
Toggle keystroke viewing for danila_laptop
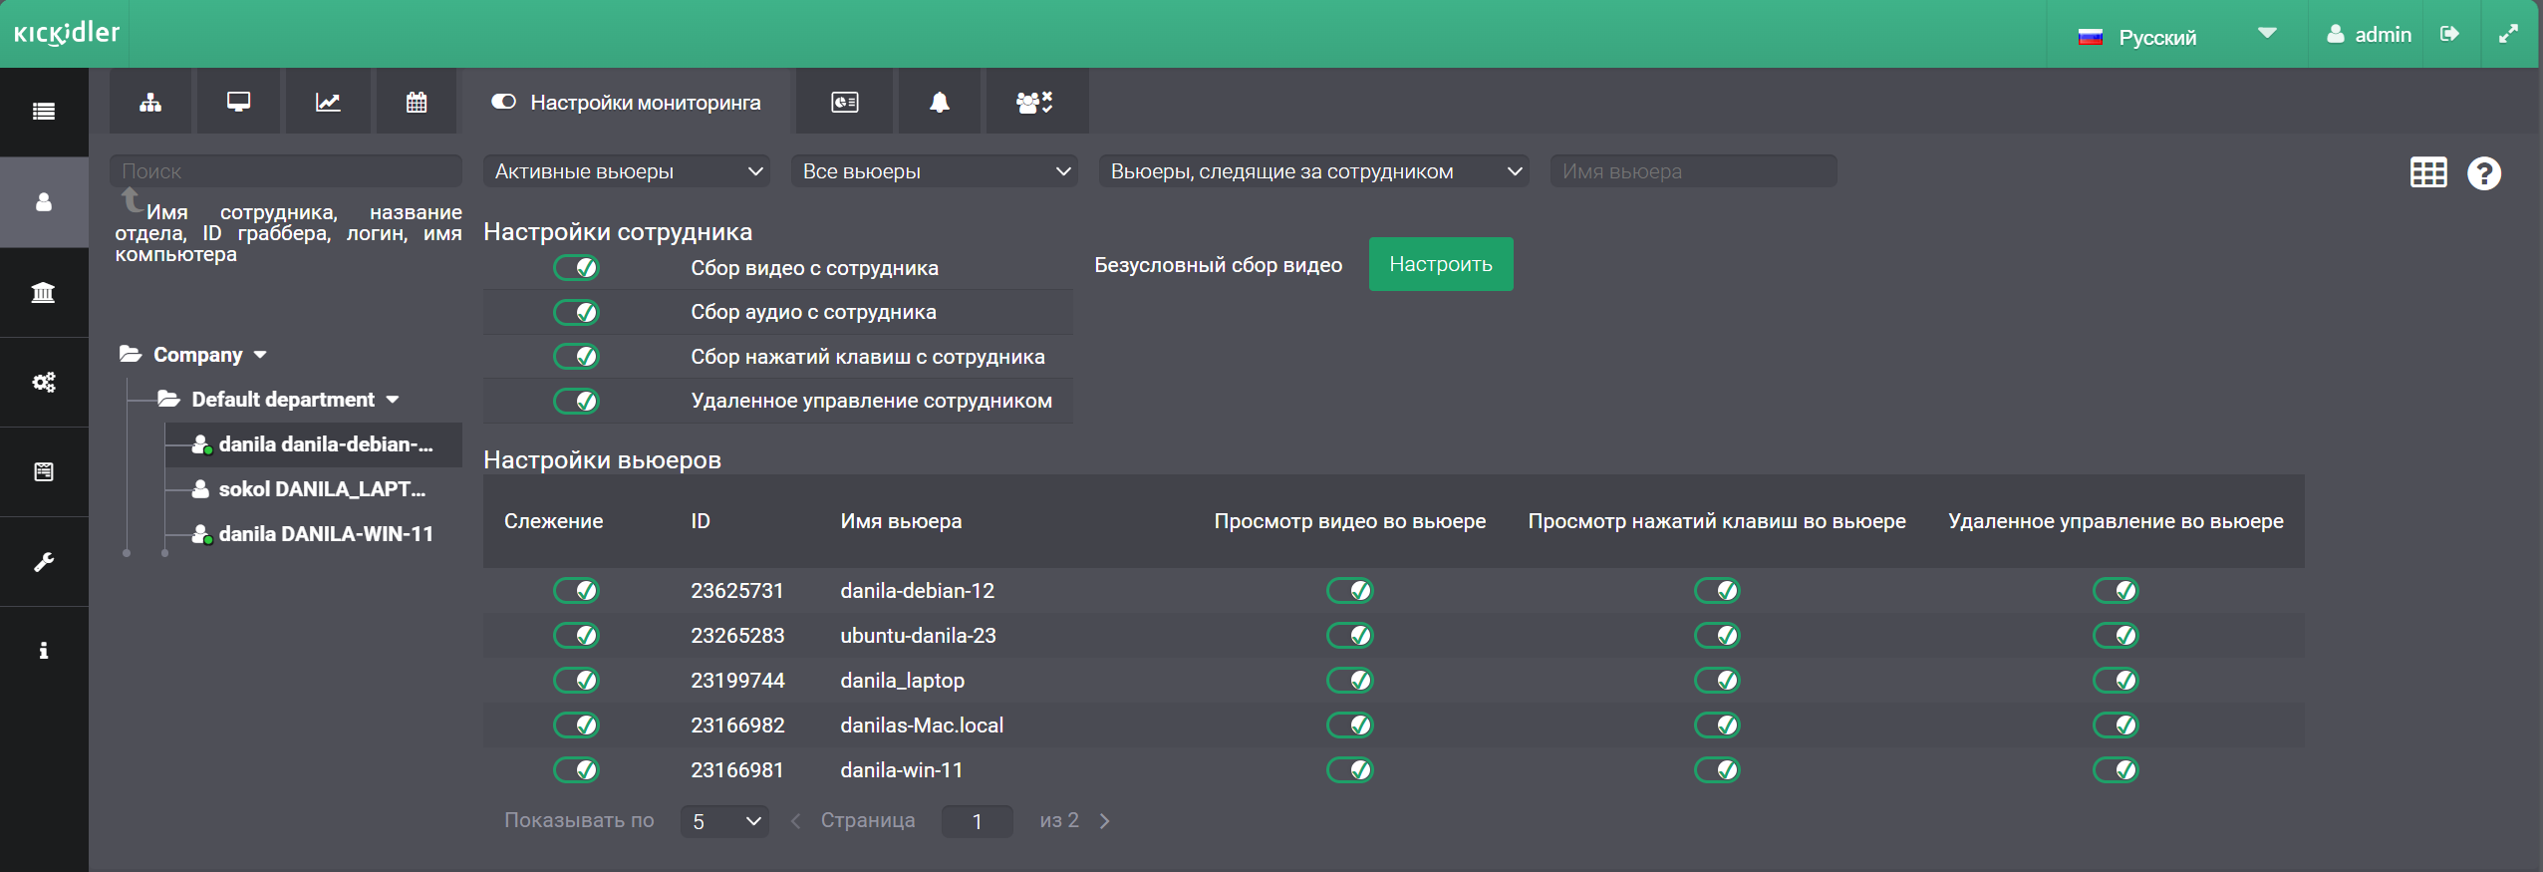(x=1717, y=680)
